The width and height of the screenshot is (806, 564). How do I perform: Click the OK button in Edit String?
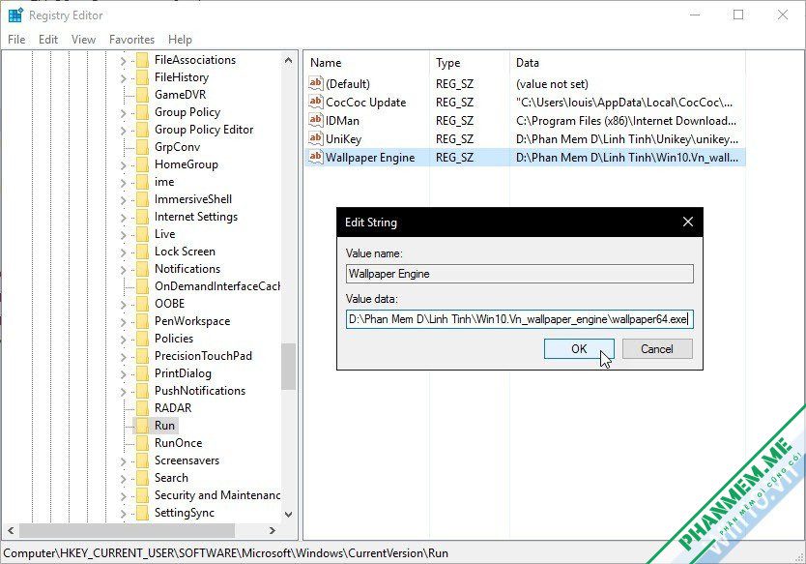[579, 349]
